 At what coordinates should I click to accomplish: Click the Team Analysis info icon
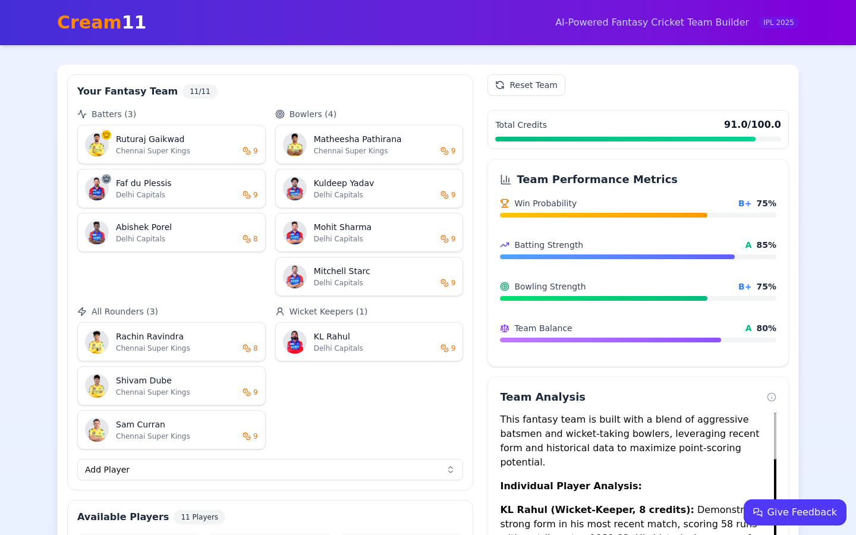coord(772,397)
